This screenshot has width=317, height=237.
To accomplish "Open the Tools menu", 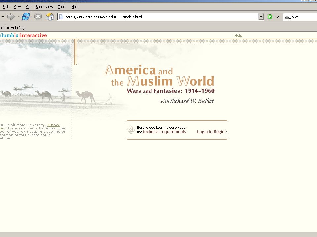I will pyautogui.click(x=62, y=7).
